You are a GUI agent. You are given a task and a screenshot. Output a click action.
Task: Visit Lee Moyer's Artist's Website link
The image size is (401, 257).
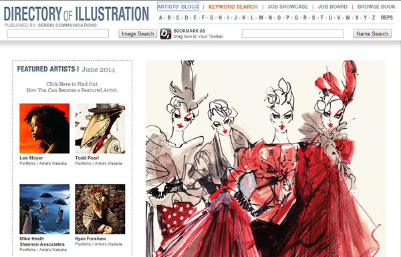53,164
